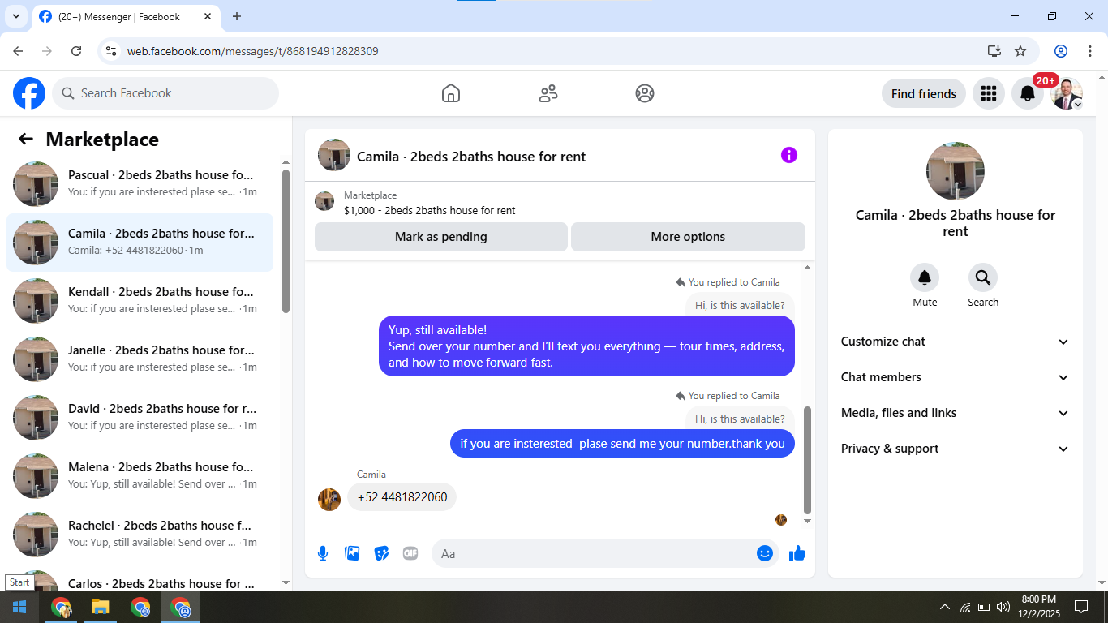The width and height of the screenshot is (1108, 623).
Task: Click Camila's avatar beside phone number message
Action: 329,499
